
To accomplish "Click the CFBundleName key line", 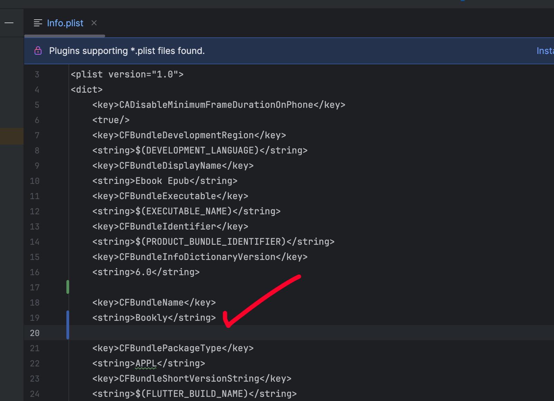I will click(x=154, y=302).
